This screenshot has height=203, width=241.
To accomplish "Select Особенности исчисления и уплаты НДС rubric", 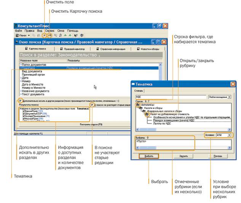I will [x=192, y=118].
